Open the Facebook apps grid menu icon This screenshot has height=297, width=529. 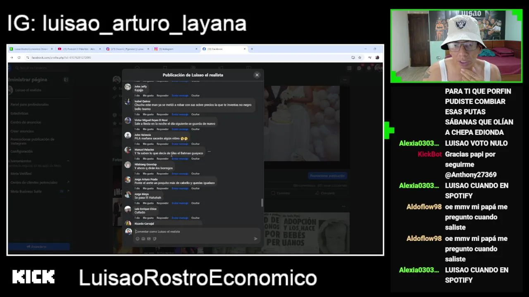349,68
